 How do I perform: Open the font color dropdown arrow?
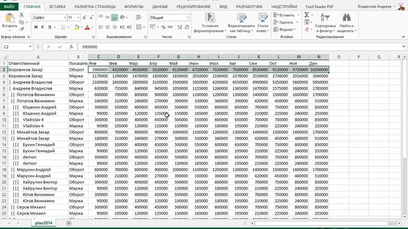pos(92,27)
